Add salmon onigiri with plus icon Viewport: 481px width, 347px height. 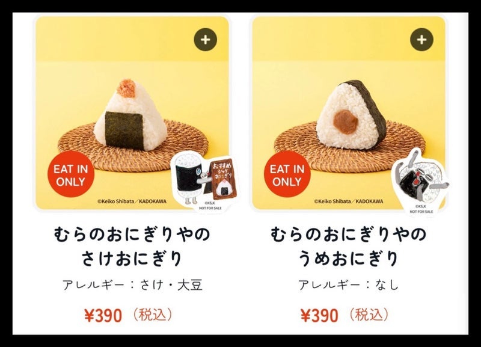205,40
